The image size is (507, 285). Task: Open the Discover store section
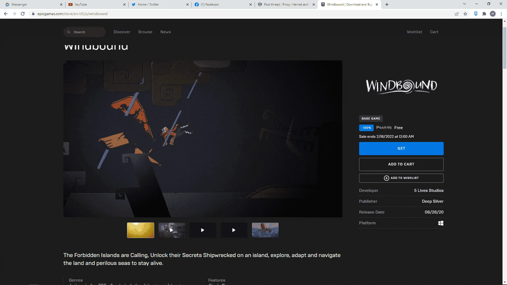[122, 32]
